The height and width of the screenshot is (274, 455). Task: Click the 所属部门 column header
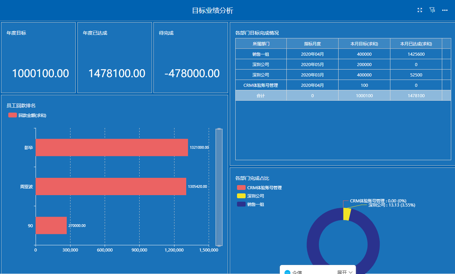click(260, 43)
